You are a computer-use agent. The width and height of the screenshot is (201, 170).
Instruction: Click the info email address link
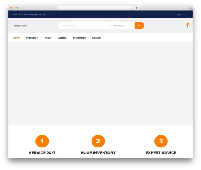[x=37, y=14]
